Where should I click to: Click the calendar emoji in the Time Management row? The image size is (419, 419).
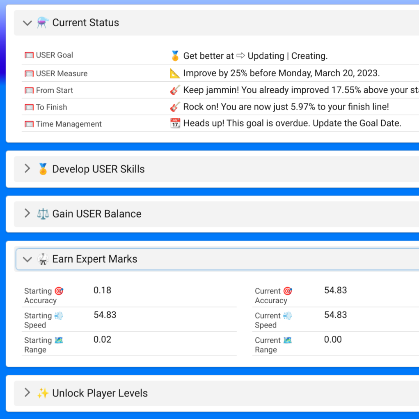(x=175, y=123)
